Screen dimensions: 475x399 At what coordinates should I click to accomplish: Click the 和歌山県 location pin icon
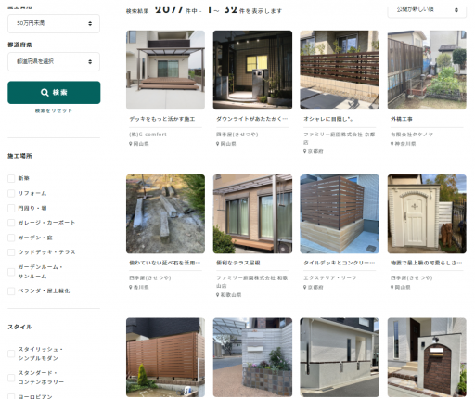[x=218, y=295]
